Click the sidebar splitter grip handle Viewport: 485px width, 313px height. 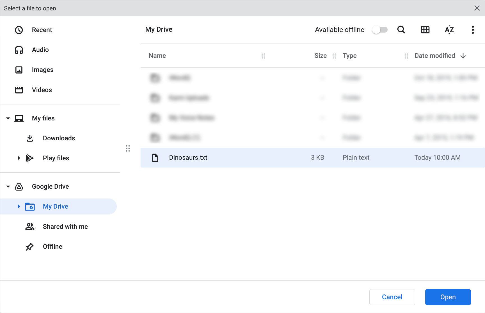[x=128, y=148]
